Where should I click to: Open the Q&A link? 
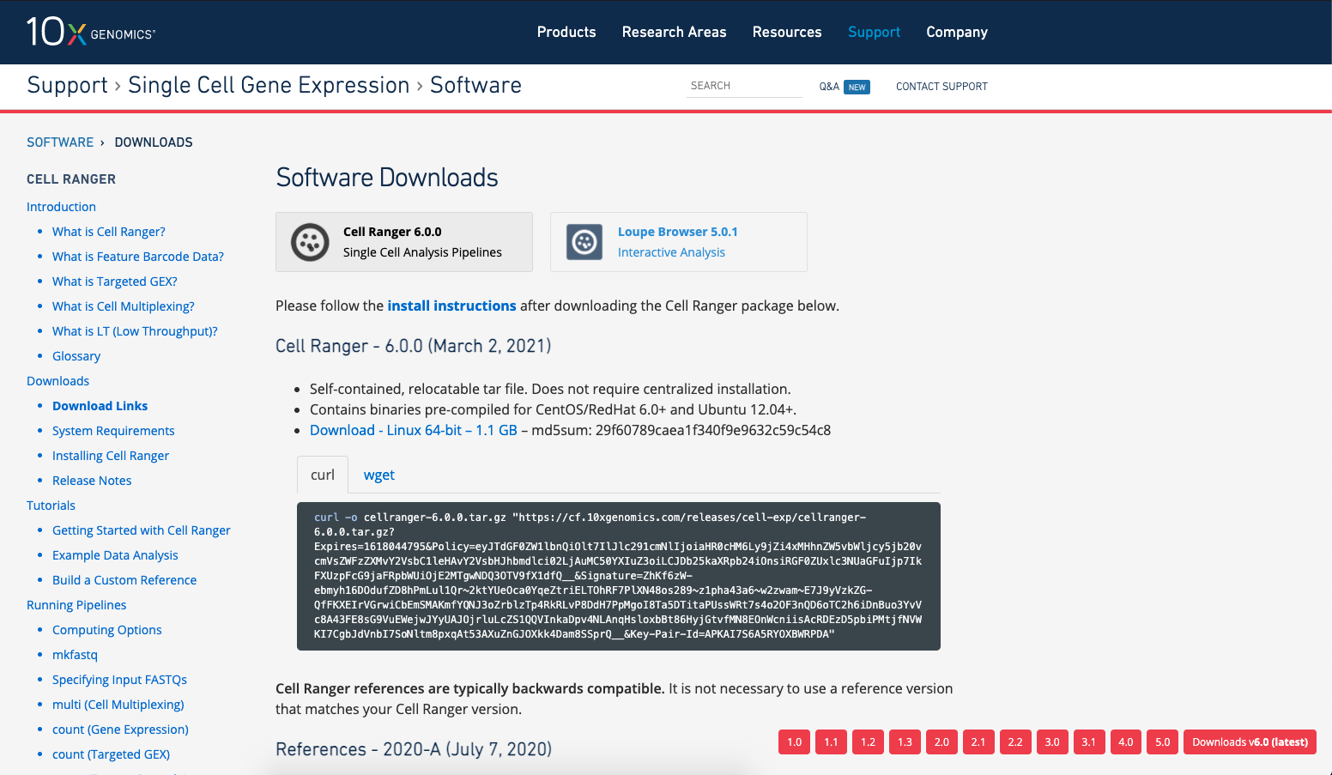(x=829, y=87)
